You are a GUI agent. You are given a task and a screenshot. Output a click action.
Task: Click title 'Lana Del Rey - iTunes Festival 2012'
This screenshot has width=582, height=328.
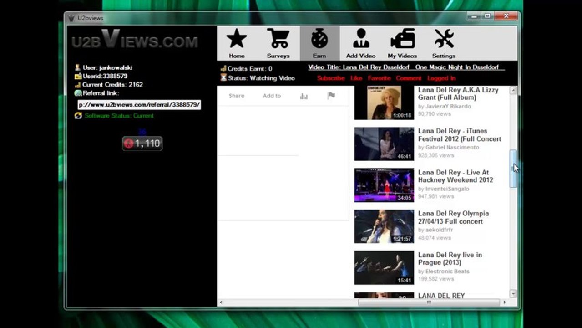460,135
